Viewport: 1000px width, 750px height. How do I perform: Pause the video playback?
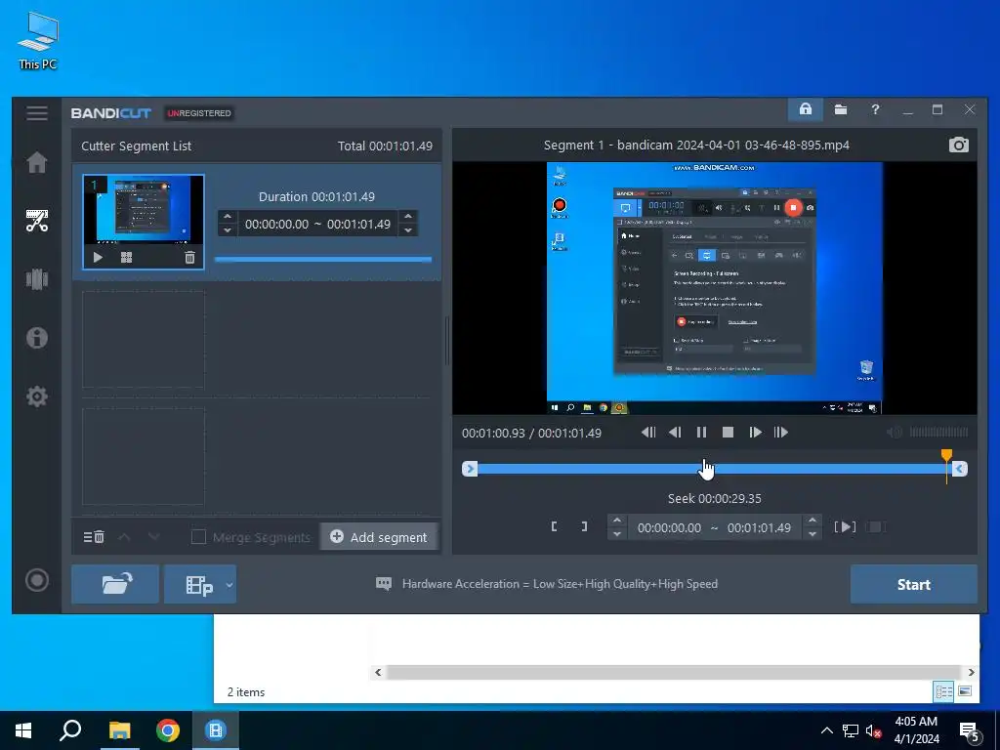pos(701,433)
